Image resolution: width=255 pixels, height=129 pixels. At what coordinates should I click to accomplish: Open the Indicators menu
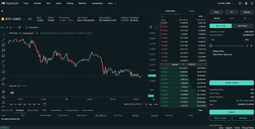click(x=32, y=27)
